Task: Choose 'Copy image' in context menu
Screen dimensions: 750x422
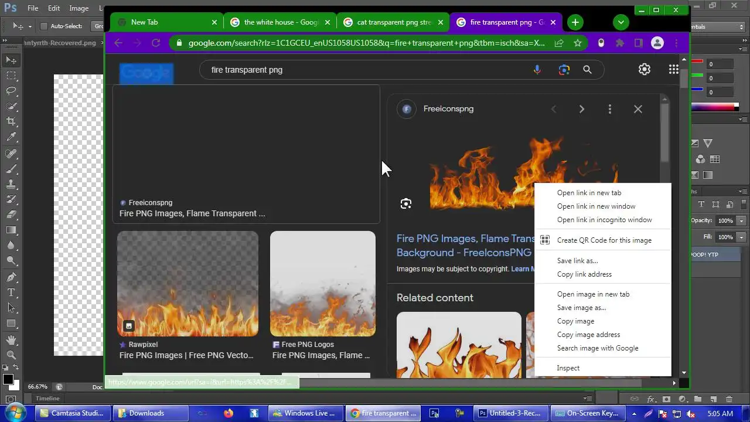Action: tap(603, 321)
